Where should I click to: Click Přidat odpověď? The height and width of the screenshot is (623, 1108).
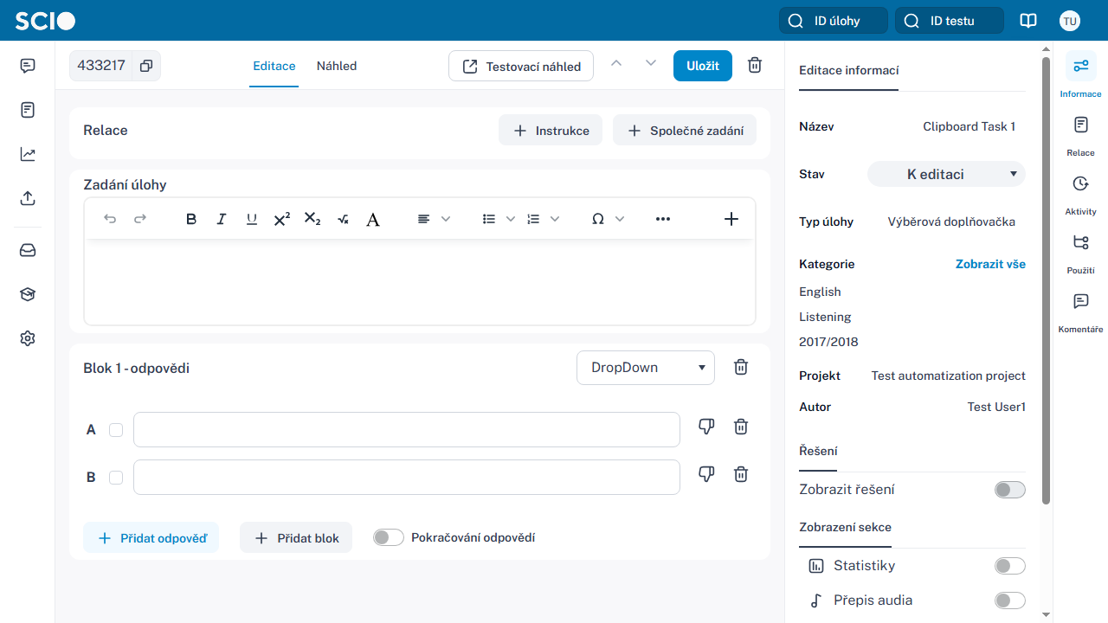pos(151,537)
